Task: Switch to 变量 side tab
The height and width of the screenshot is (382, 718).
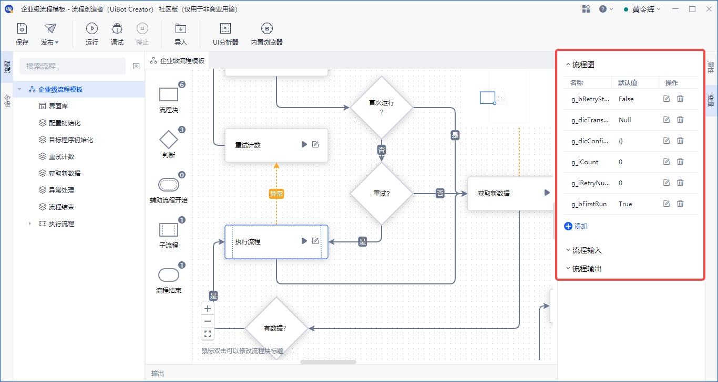Action: pyautogui.click(x=711, y=100)
